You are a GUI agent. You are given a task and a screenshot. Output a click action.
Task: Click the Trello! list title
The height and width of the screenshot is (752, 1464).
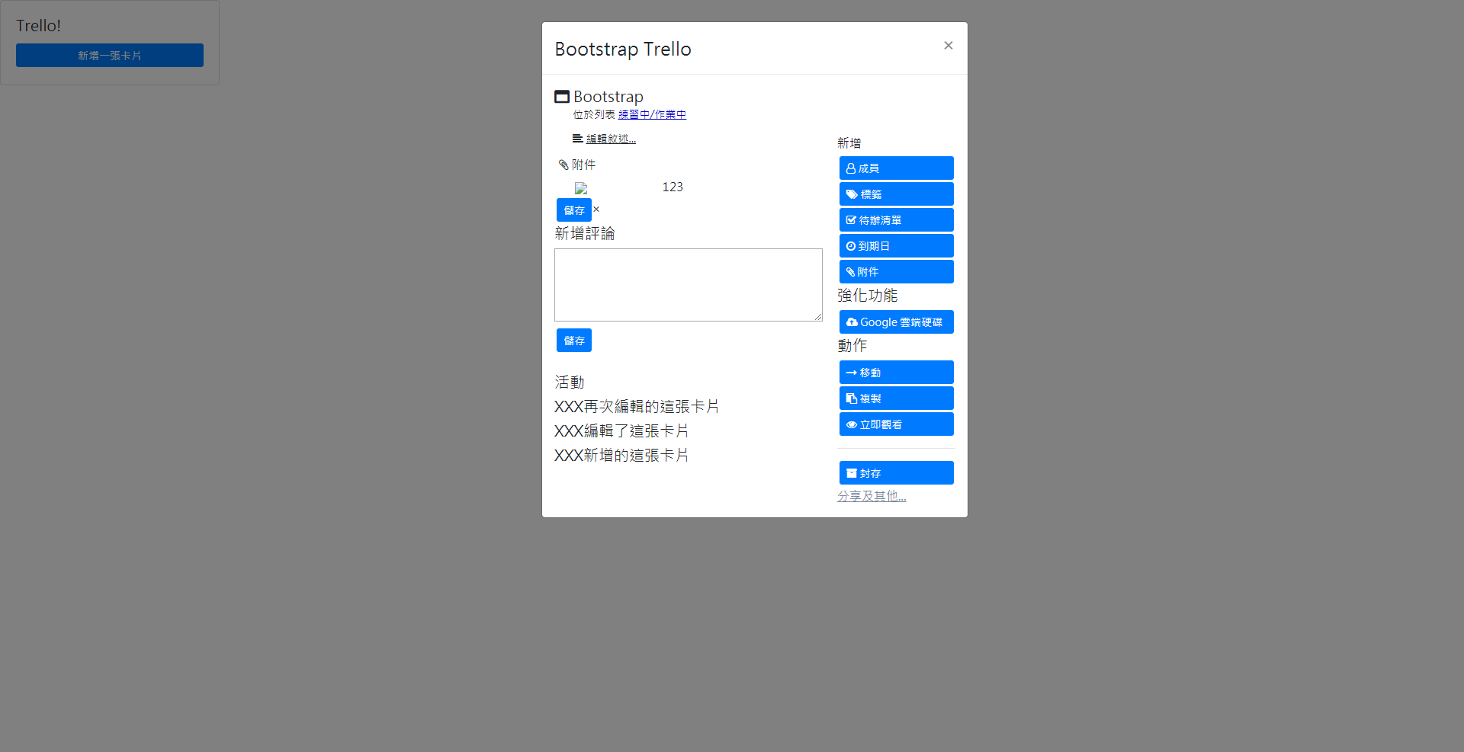38,26
